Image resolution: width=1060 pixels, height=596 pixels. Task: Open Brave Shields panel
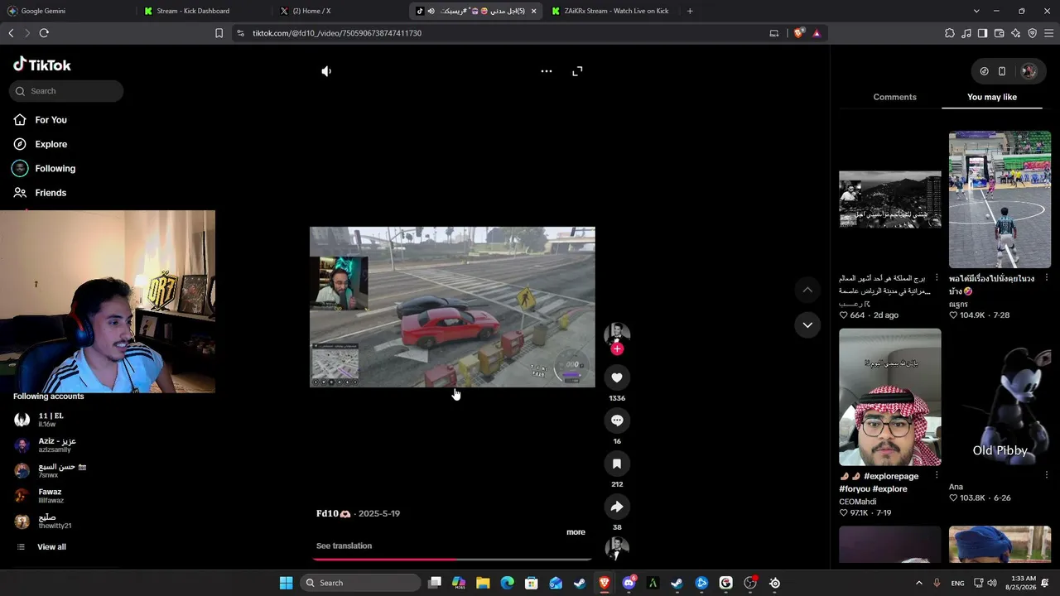click(799, 33)
